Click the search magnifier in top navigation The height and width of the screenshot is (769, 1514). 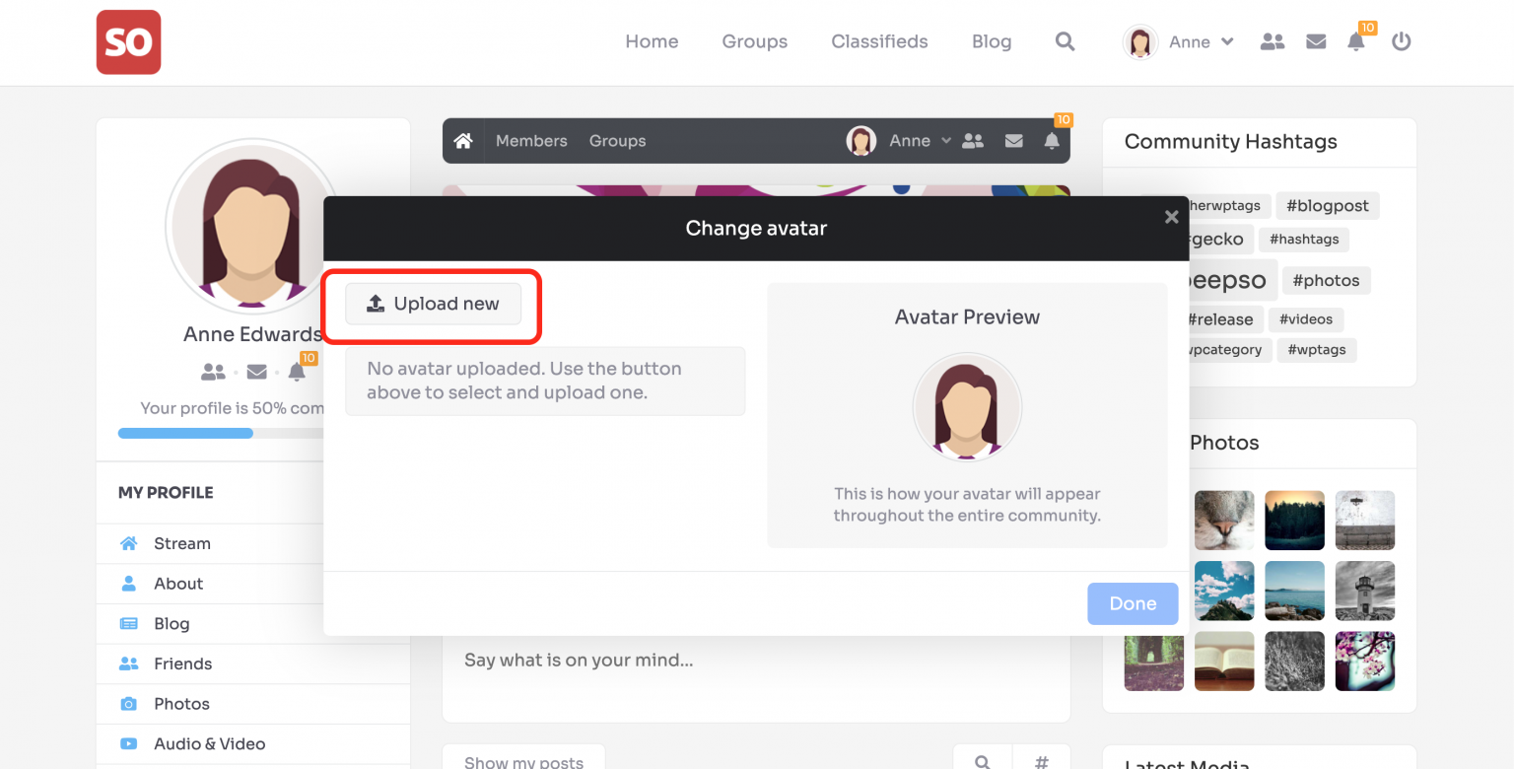pos(1065,41)
